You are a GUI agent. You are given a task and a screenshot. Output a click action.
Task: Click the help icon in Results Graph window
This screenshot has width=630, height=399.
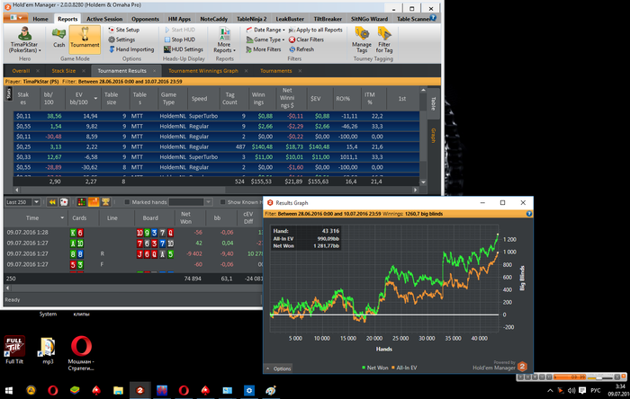coord(529,214)
